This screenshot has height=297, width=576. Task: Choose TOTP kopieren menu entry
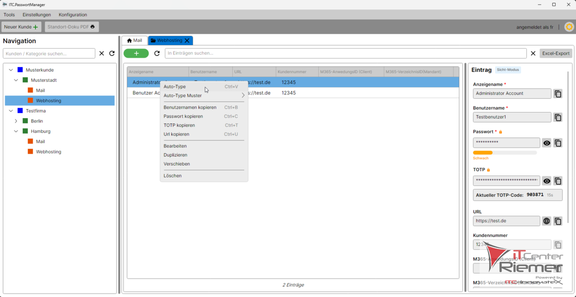pos(204,125)
